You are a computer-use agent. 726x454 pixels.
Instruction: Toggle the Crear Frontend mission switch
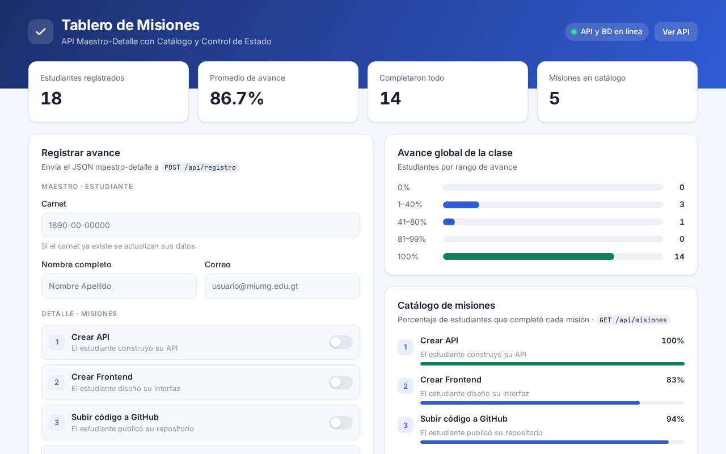point(341,382)
